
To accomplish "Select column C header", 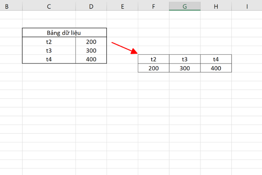I will (x=49, y=6).
